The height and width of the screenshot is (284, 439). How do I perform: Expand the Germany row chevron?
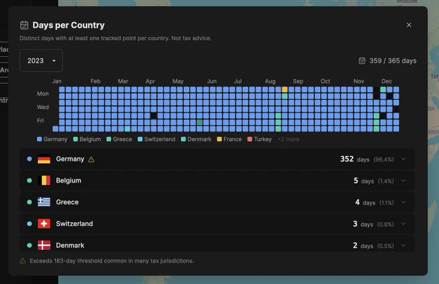click(x=403, y=159)
